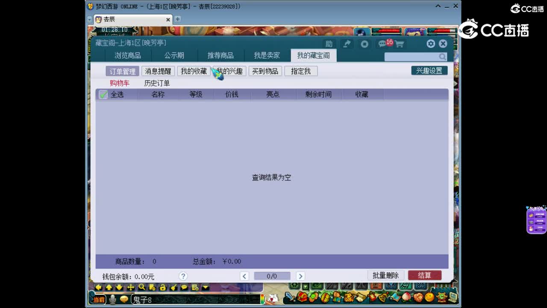Click the yellow left arrow chat icon
The width and height of the screenshot is (547, 308).
pyautogui.click(x=99, y=287)
